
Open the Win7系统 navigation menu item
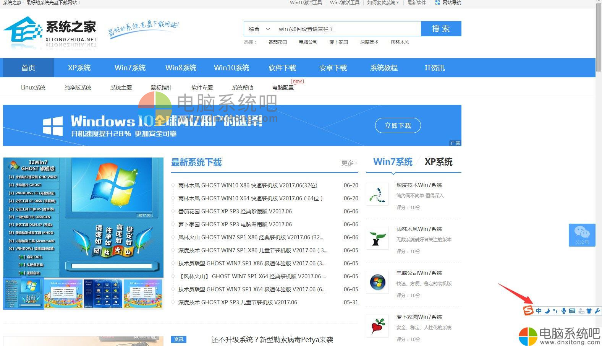[x=130, y=68]
